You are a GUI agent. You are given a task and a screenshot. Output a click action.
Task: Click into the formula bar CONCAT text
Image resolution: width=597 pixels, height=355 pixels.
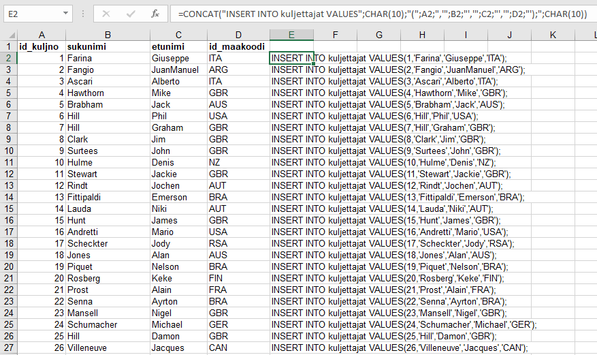point(383,14)
